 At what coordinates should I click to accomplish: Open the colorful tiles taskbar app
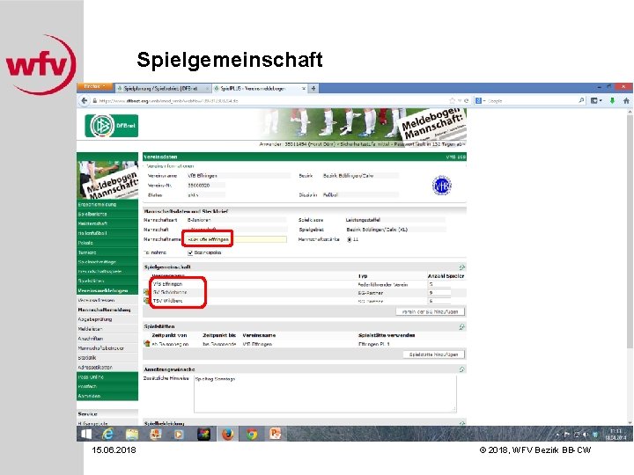(x=203, y=435)
